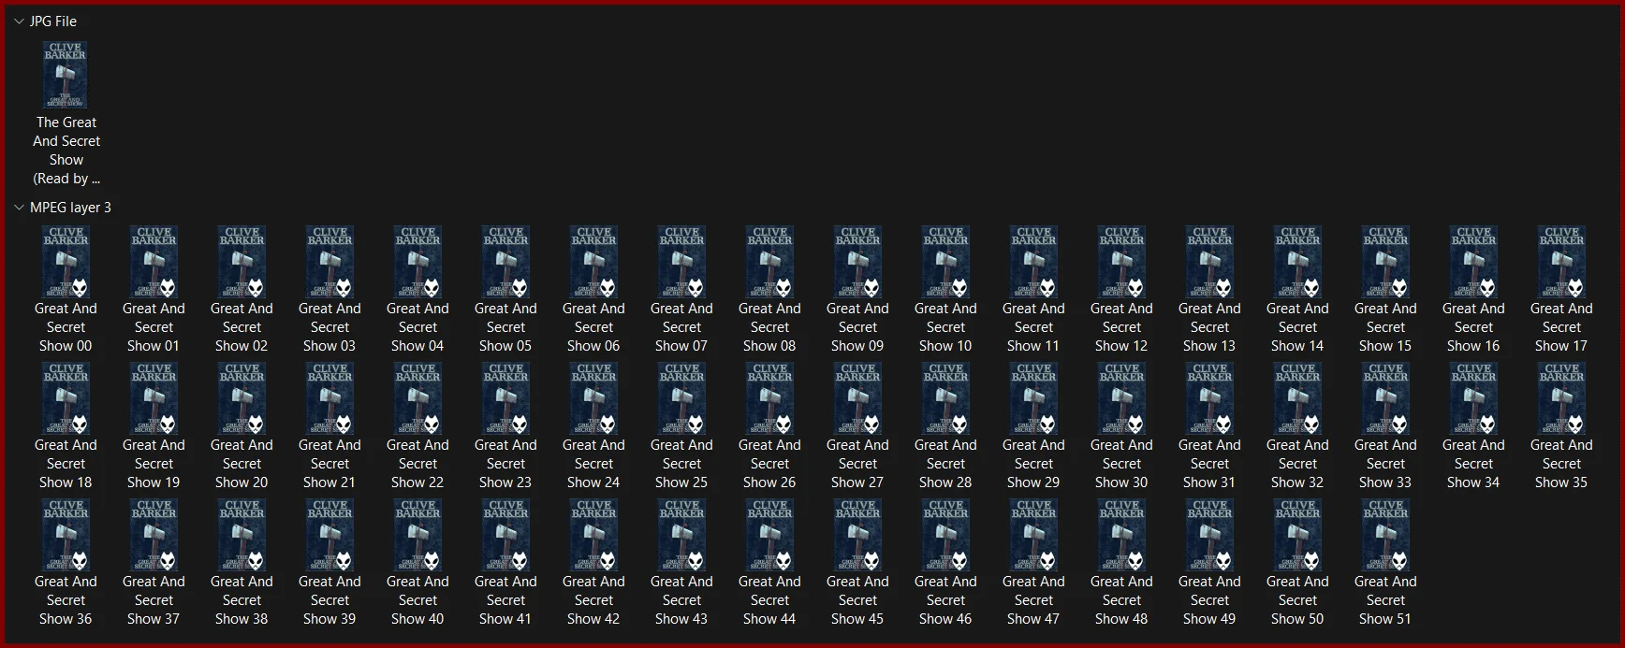1625x648 pixels.
Task: Choose Great And Secret Show 30 icon
Action: click(x=1121, y=398)
